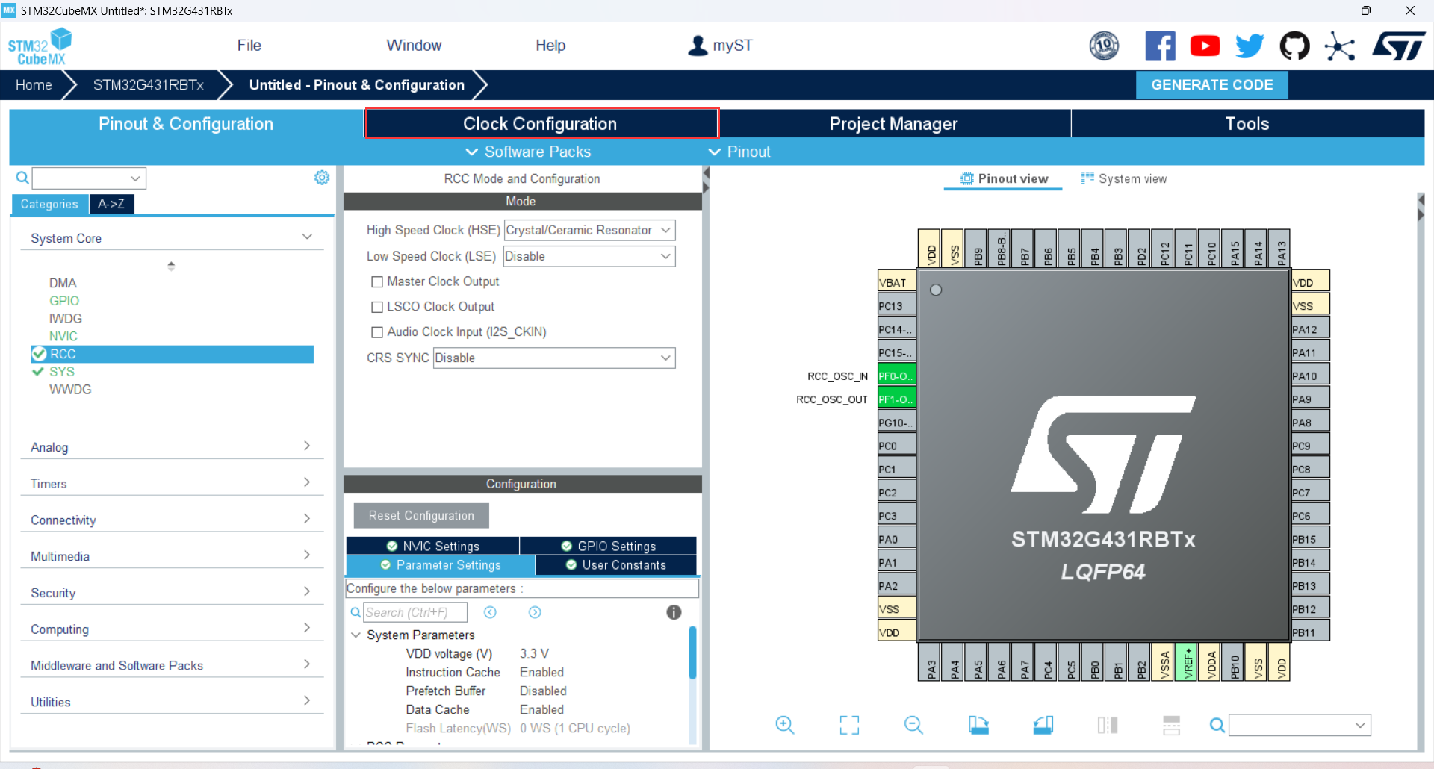Open the GitHub link icon

(1294, 46)
